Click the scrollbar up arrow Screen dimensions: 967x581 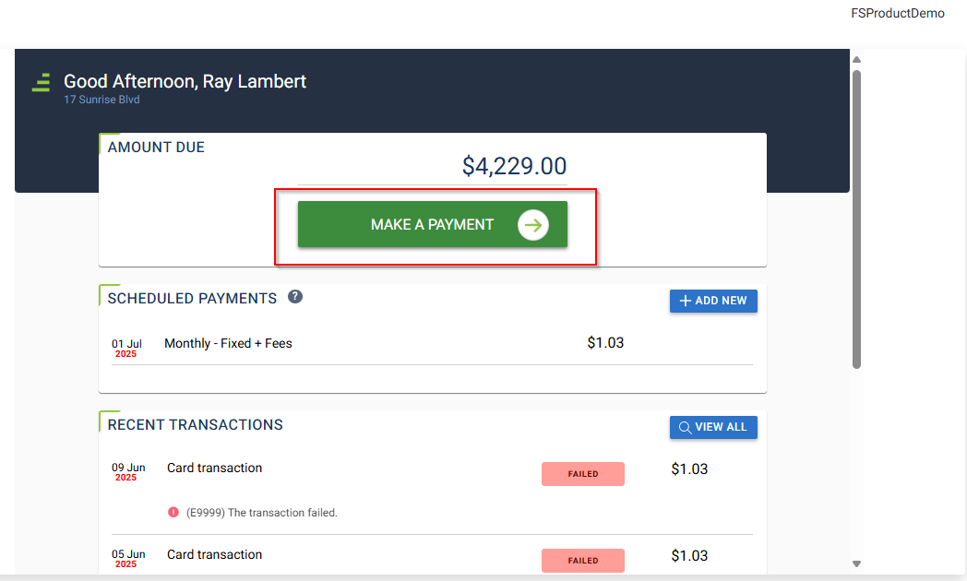(x=856, y=61)
